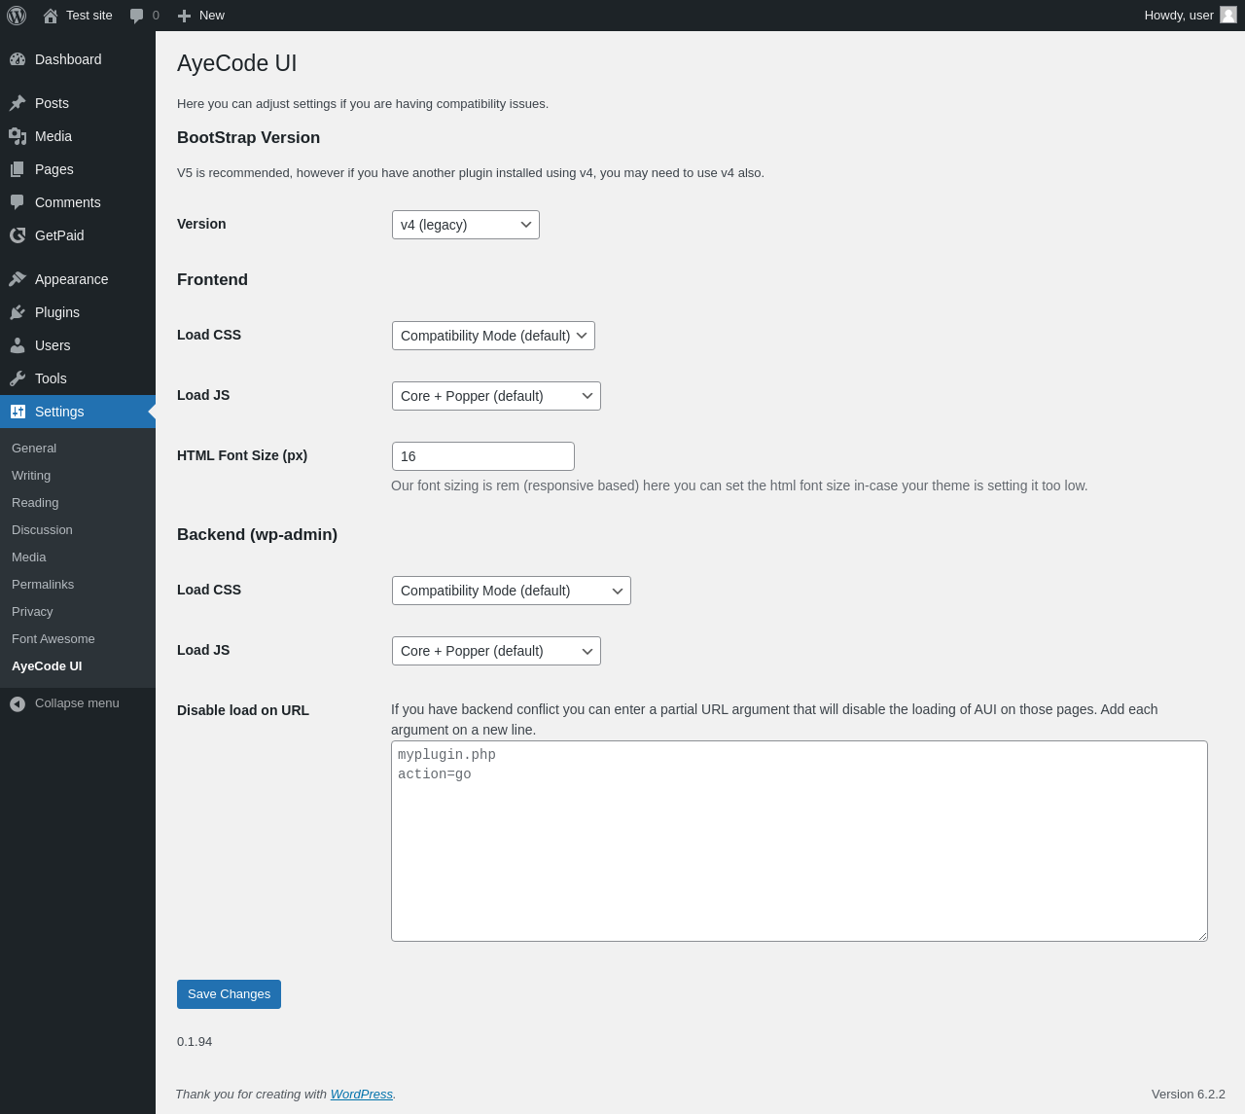The width and height of the screenshot is (1245, 1114).
Task: Go to Writing settings
Action: (31, 476)
